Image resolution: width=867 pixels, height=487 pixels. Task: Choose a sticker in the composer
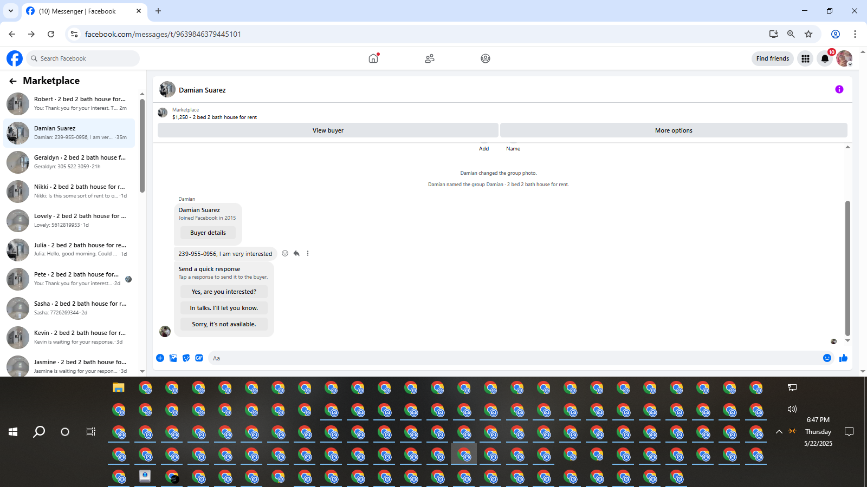(x=186, y=358)
